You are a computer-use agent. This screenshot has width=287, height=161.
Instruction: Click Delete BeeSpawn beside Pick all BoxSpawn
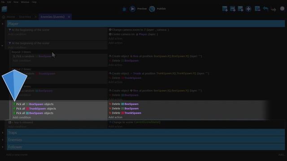pos(124,104)
